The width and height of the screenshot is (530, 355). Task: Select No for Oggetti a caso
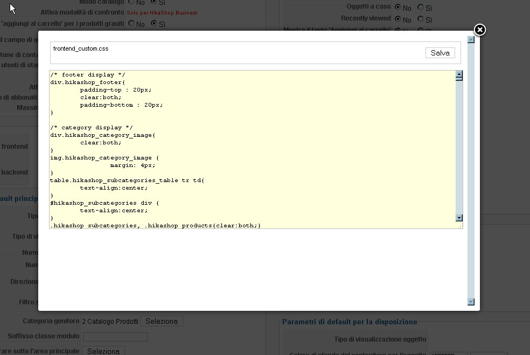click(x=398, y=7)
